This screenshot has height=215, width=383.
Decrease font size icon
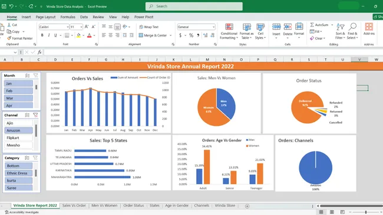coord(93,27)
